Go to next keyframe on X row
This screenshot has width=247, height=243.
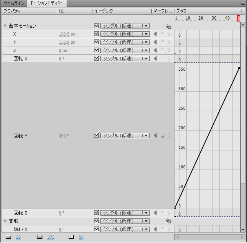(x=169, y=34)
